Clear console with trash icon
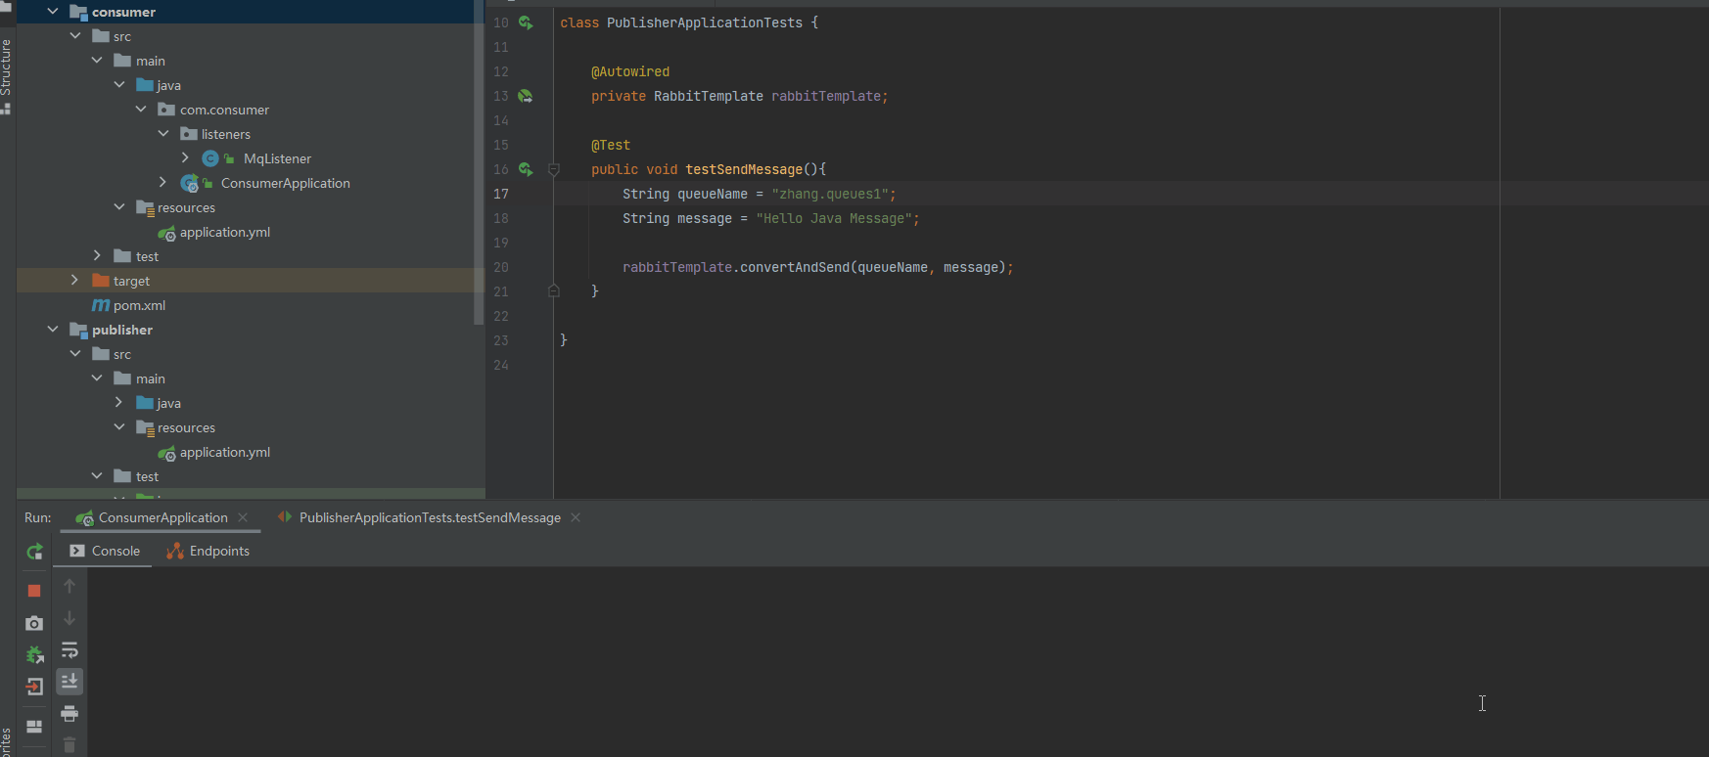The height and width of the screenshot is (757, 1709). tap(69, 745)
